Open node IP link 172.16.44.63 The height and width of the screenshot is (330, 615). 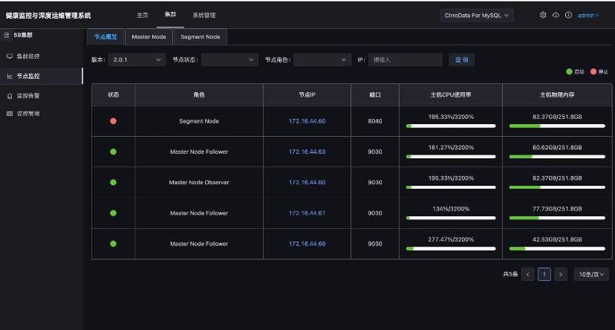click(x=307, y=152)
